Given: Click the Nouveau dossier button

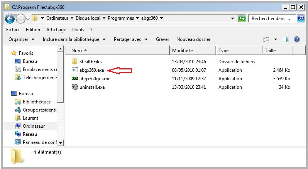Looking at the screenshot, I should coord(193,39).
